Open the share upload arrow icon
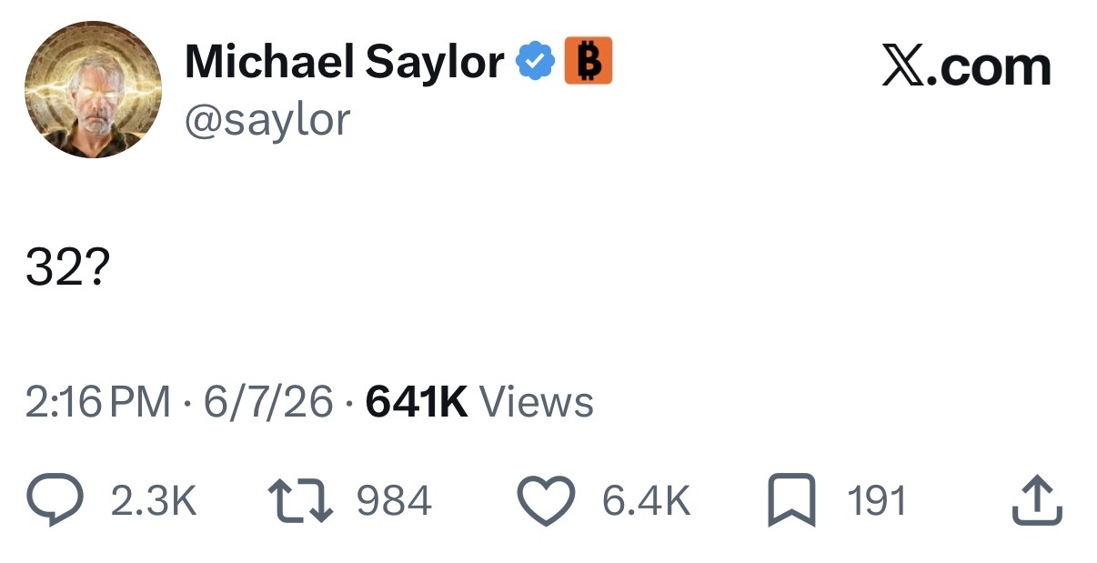Screen dimensions: 1097x563 pos(1037,500)
